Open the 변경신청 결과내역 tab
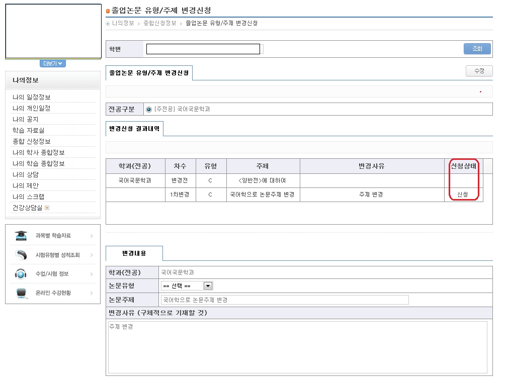506x385 pixels. 134,129
